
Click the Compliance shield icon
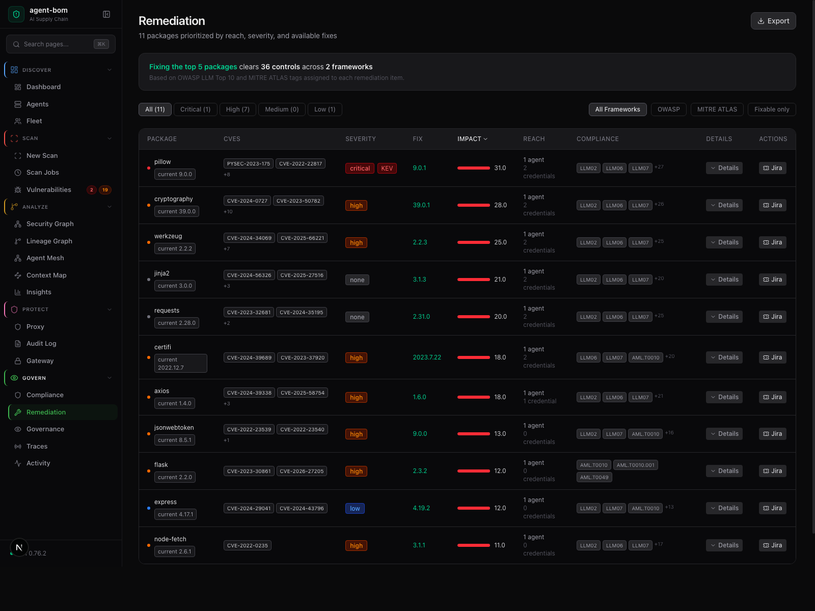[18, 395]
